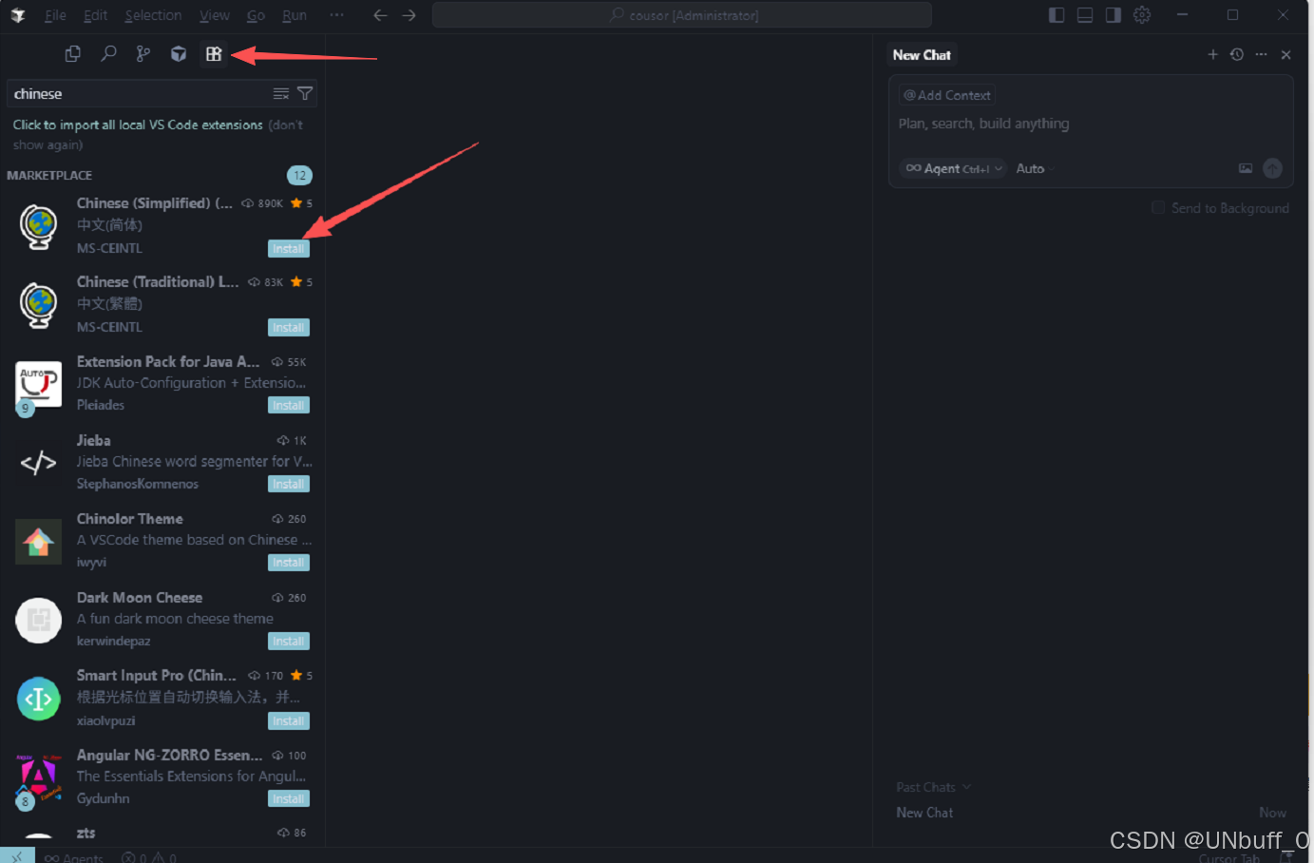The height and width of the screenshot is (863, 1314).
Task: Open the Source Control icon
Action: 143,54
